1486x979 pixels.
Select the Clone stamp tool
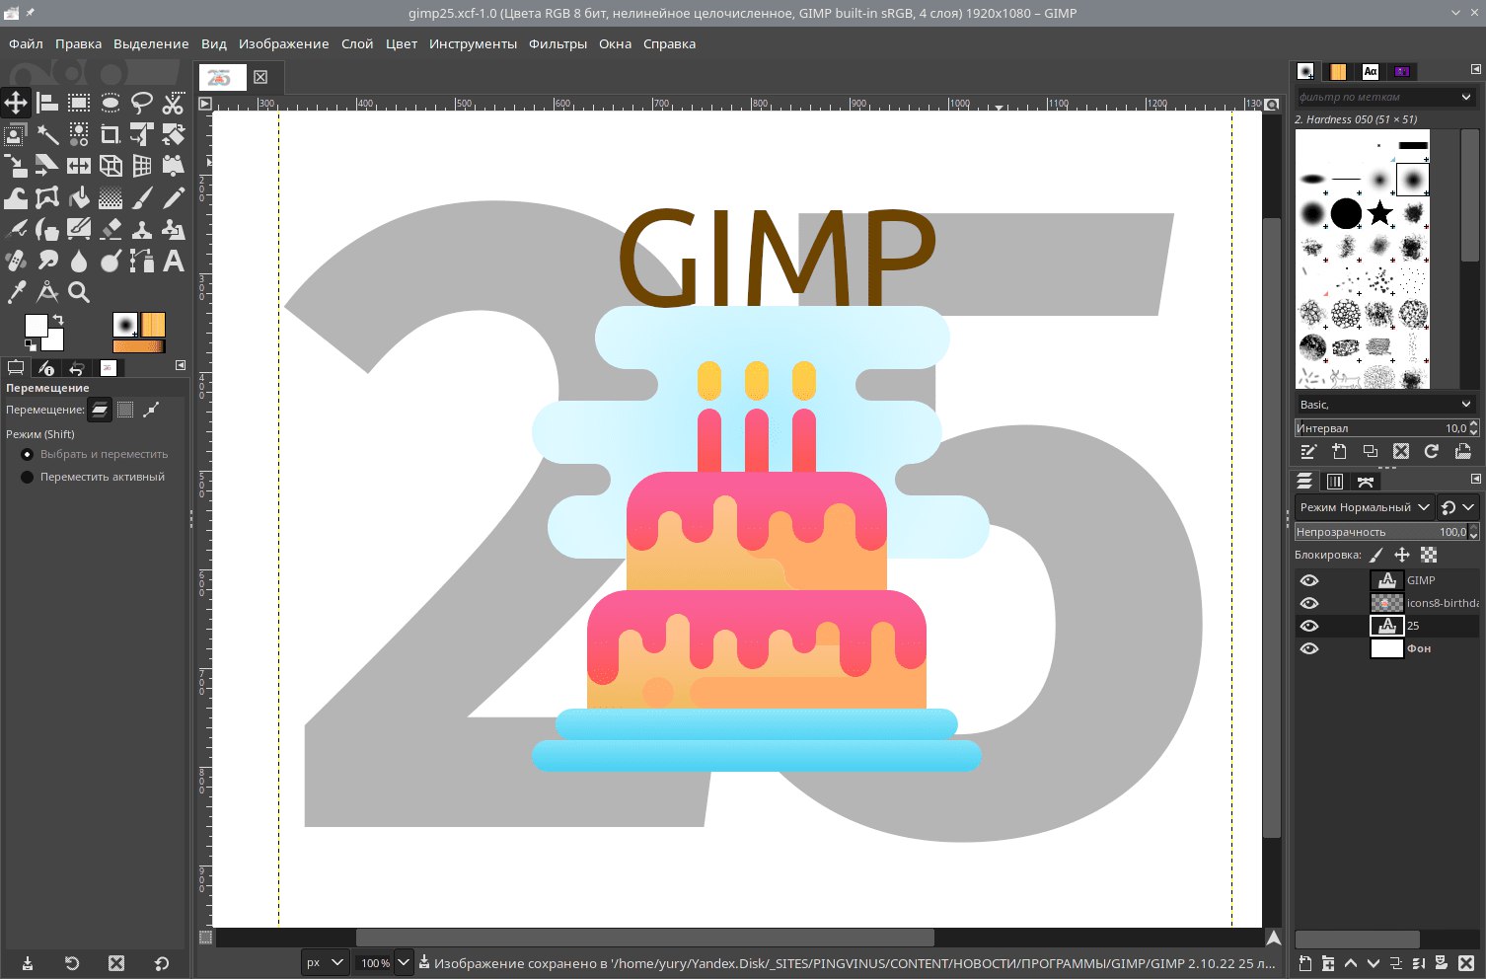(x=142, y=229)
